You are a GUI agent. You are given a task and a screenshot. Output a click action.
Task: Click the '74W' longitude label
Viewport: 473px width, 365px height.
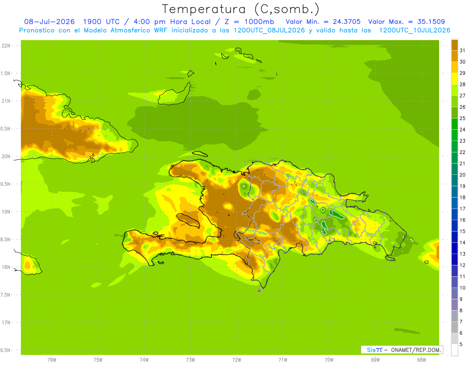(144, 360)
